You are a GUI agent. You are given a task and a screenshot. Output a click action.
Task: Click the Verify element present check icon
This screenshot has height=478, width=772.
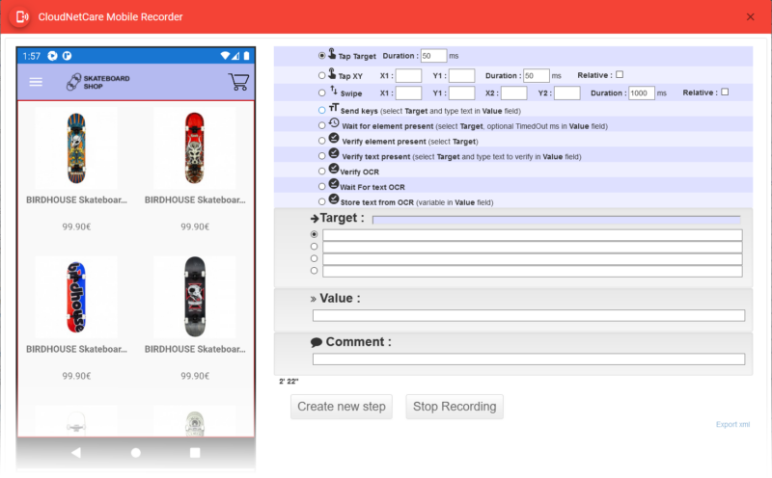tap(334, 138)
